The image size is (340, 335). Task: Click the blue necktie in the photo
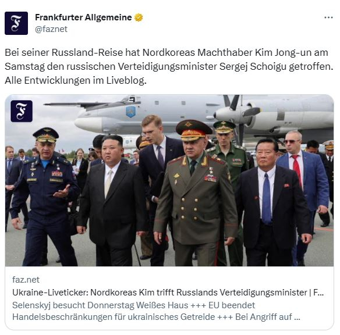pyautogui.click(x=267, y=198)
